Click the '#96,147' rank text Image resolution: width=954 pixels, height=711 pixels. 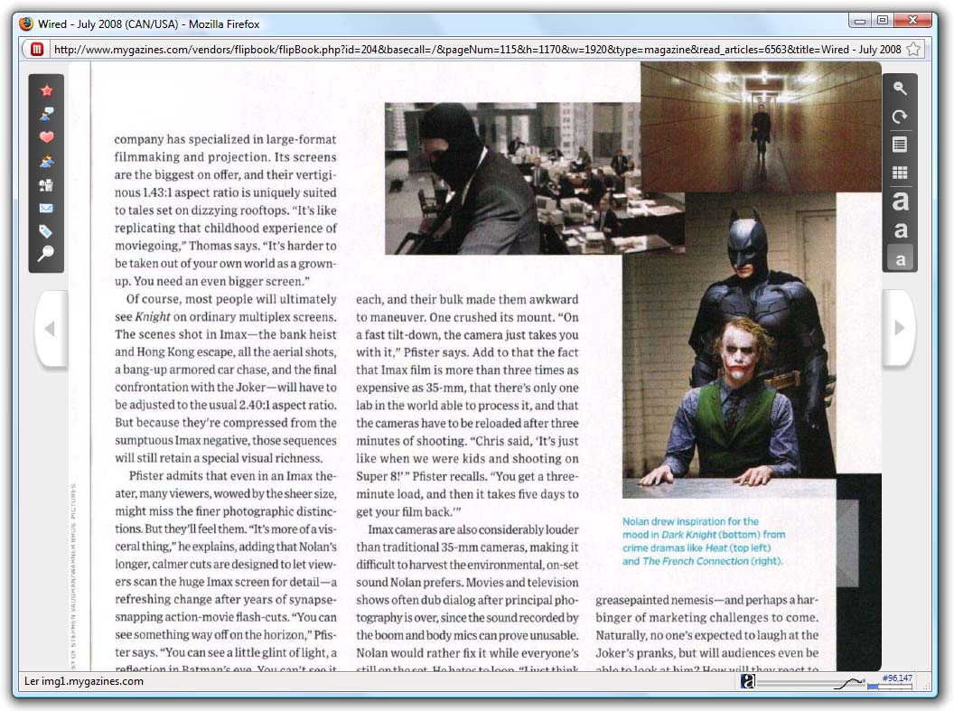click(x=897, y=678)
